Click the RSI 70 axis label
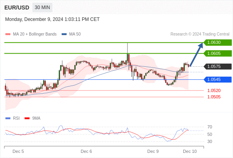 (210, 127)
